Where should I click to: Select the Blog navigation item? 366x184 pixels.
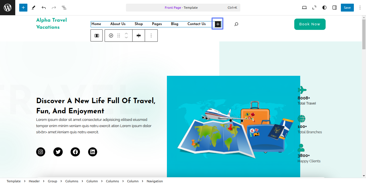pyautogui.click(x=175, y=24)
